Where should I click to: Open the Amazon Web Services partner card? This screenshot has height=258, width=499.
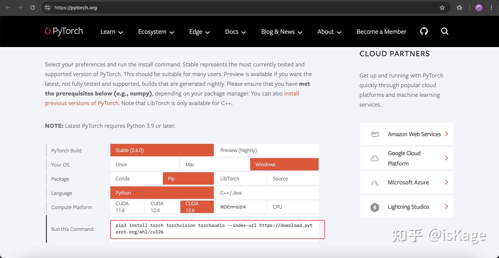point(406,134)
